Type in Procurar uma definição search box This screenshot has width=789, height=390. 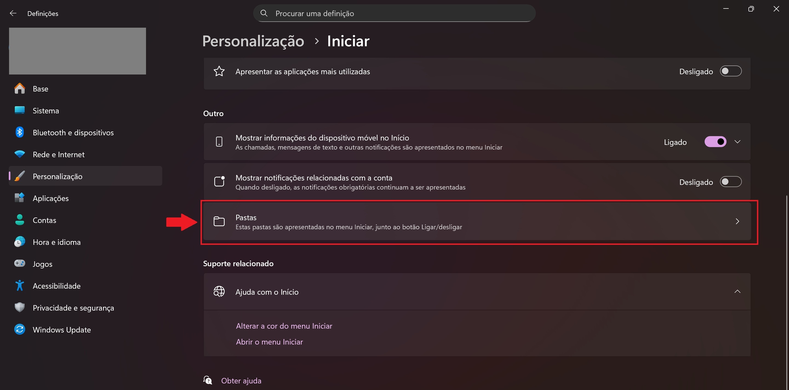pyautogui.click(x=398, y=13)
